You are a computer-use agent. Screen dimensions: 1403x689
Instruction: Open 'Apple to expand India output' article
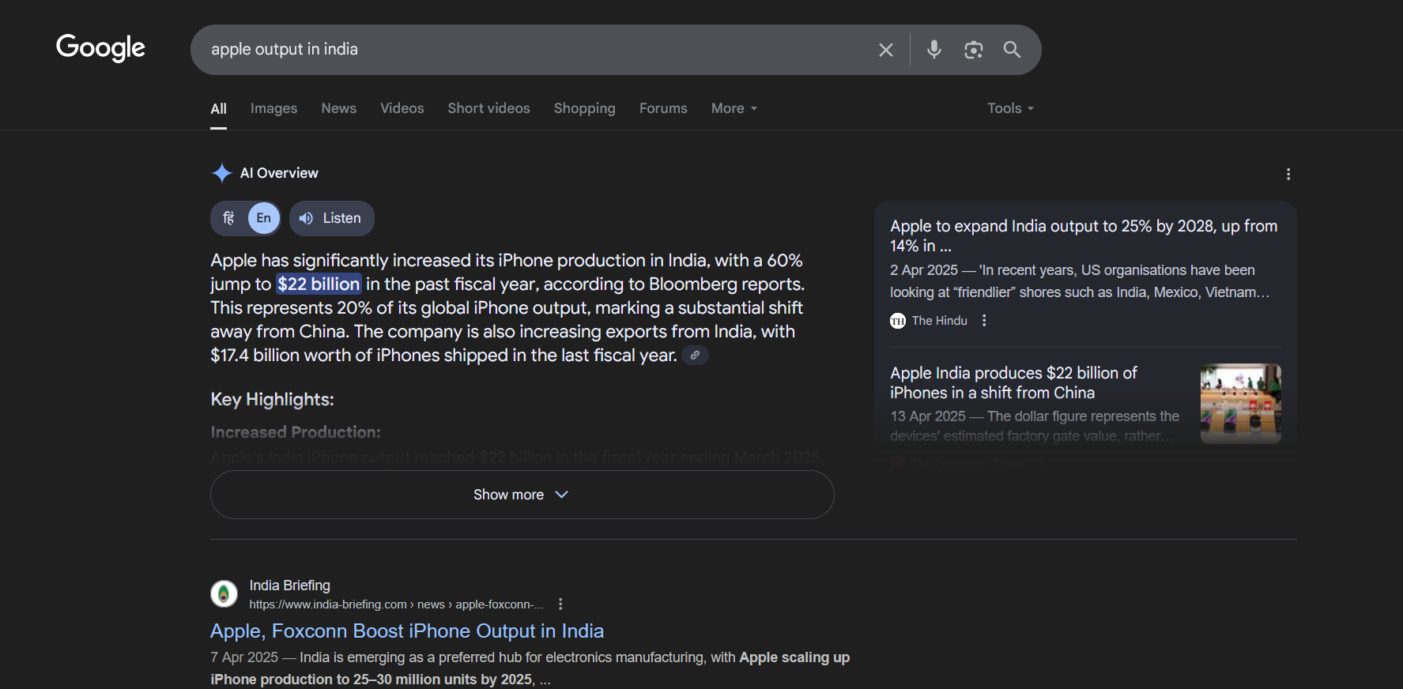pyautogui.click(x=1084, y=235)
